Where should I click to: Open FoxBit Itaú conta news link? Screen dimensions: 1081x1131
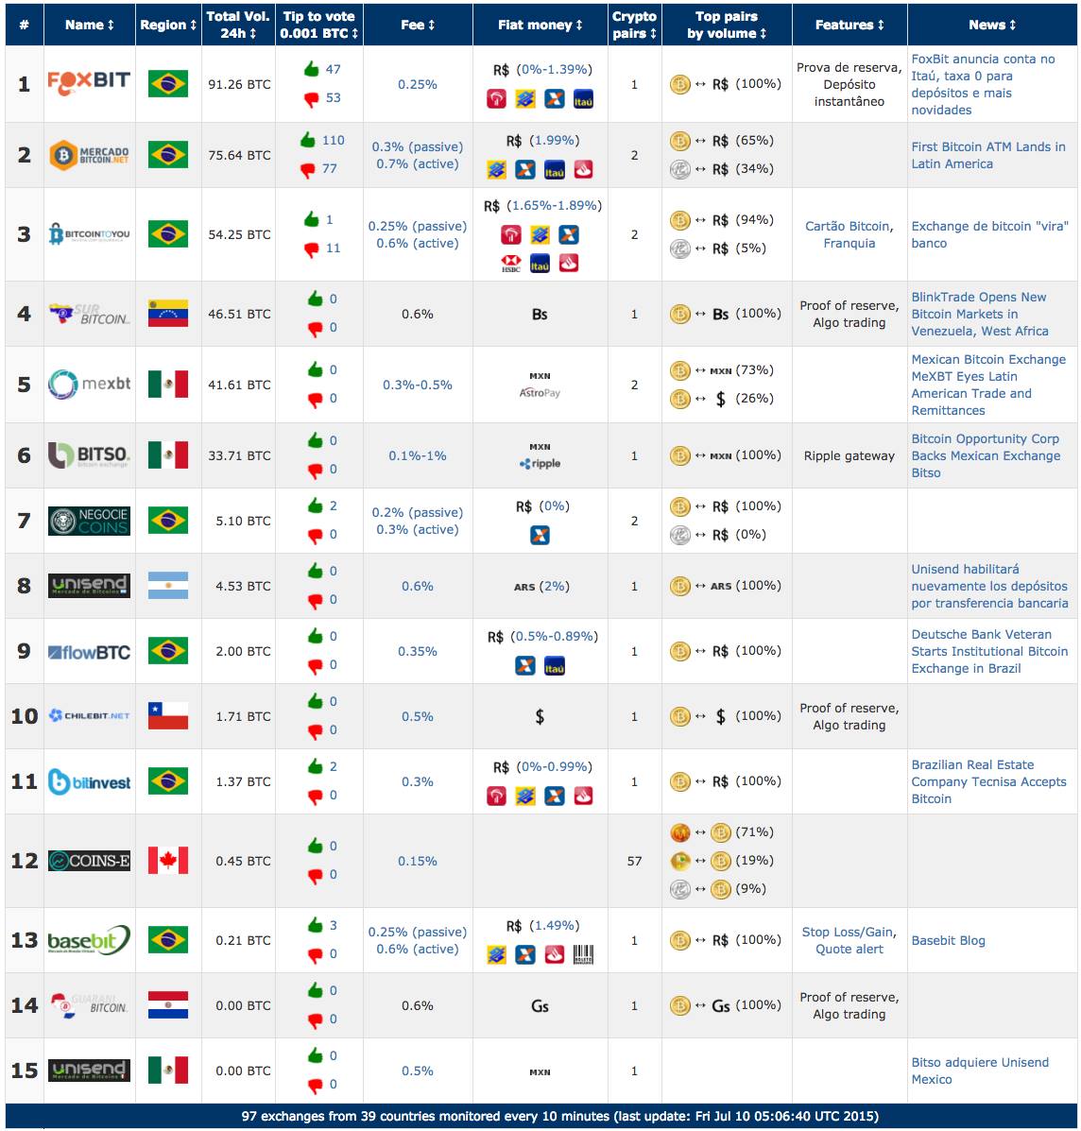pyautogui.click(x=983, y=84)
